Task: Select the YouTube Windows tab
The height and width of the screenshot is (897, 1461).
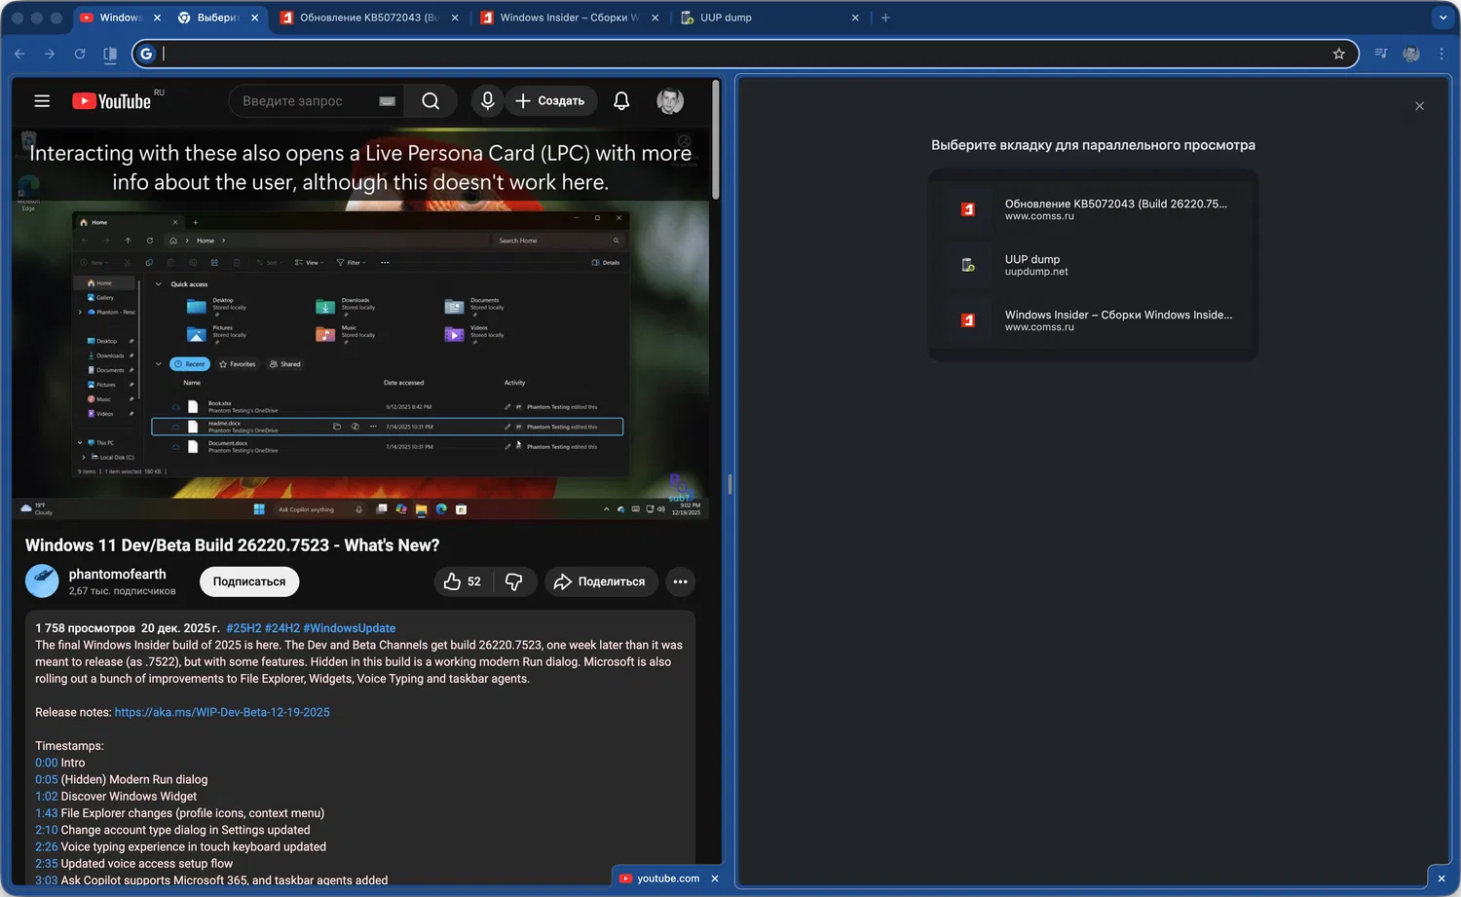Action: (x=121, y=18)
